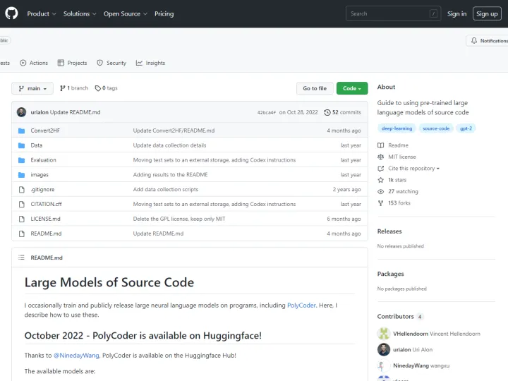This screenshot has height=381, width=508.
Task: Click the README.md file icon in list
Action: [x=22, y=234]
